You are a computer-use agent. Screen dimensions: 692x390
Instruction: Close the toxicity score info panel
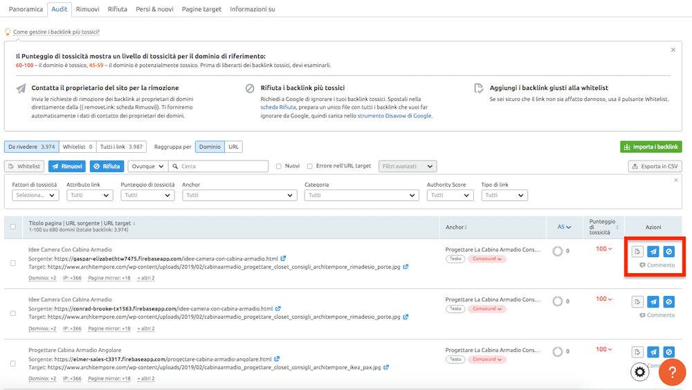[x=673, y=50]
